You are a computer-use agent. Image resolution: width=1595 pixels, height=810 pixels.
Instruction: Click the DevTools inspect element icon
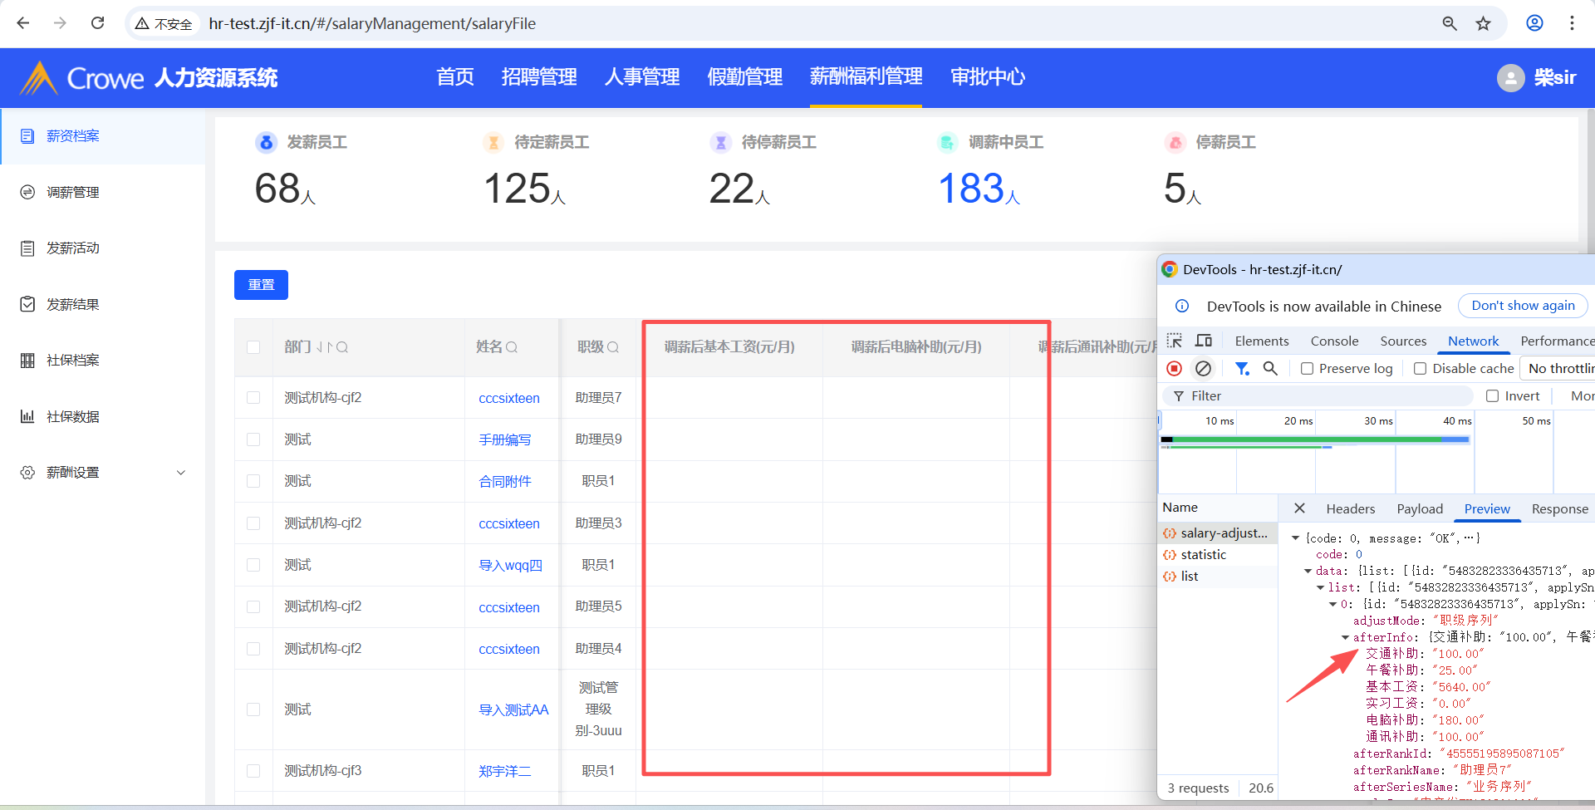tap(1174, 341)
